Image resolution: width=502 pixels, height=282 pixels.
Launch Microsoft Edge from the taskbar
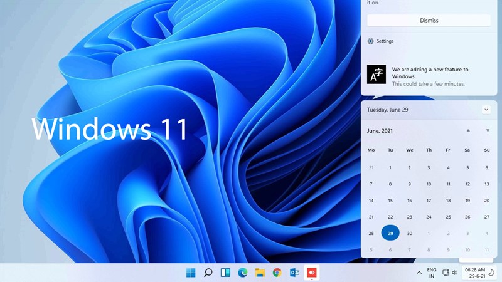pyautogui.click(x=242, y=273)
